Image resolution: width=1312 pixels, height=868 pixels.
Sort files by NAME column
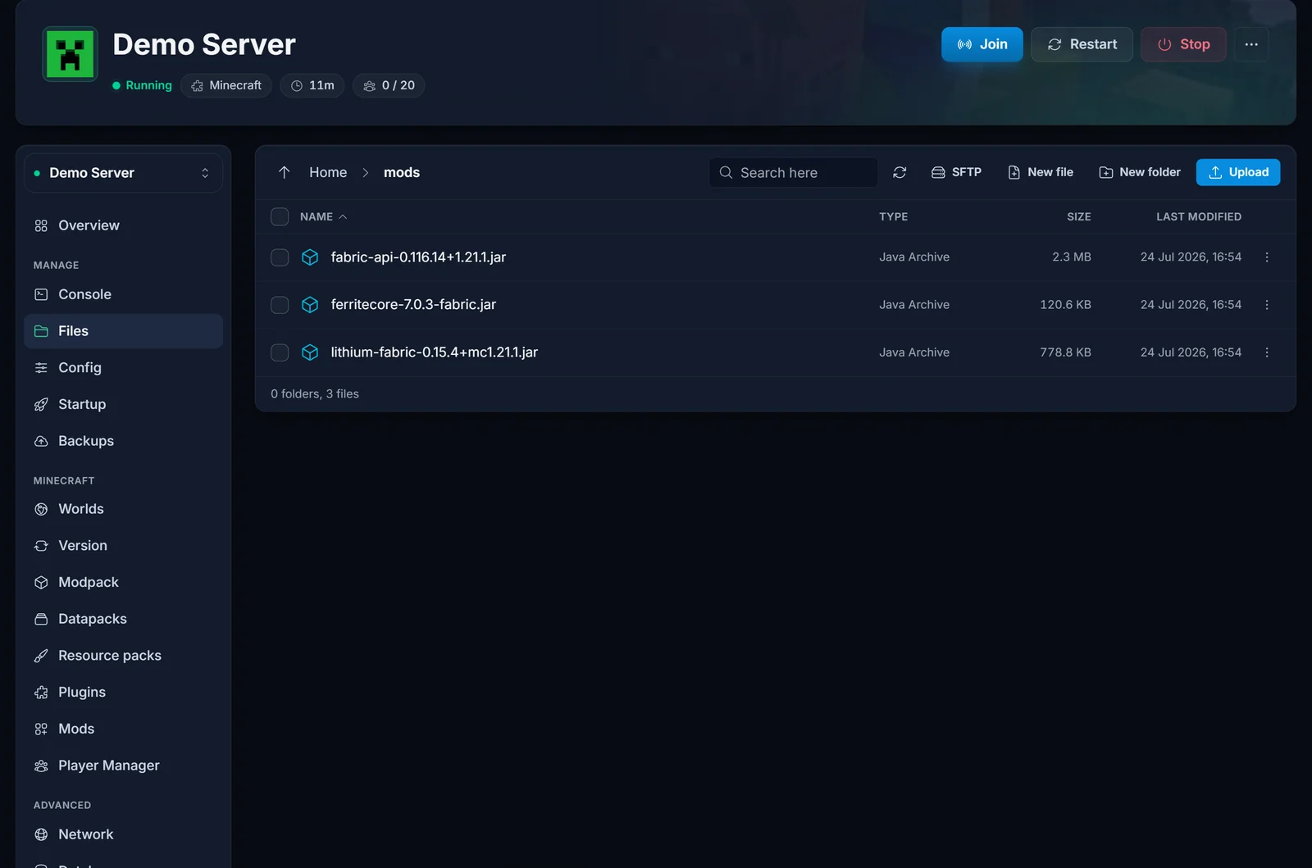pyautogui.click(x=323, y=216)
